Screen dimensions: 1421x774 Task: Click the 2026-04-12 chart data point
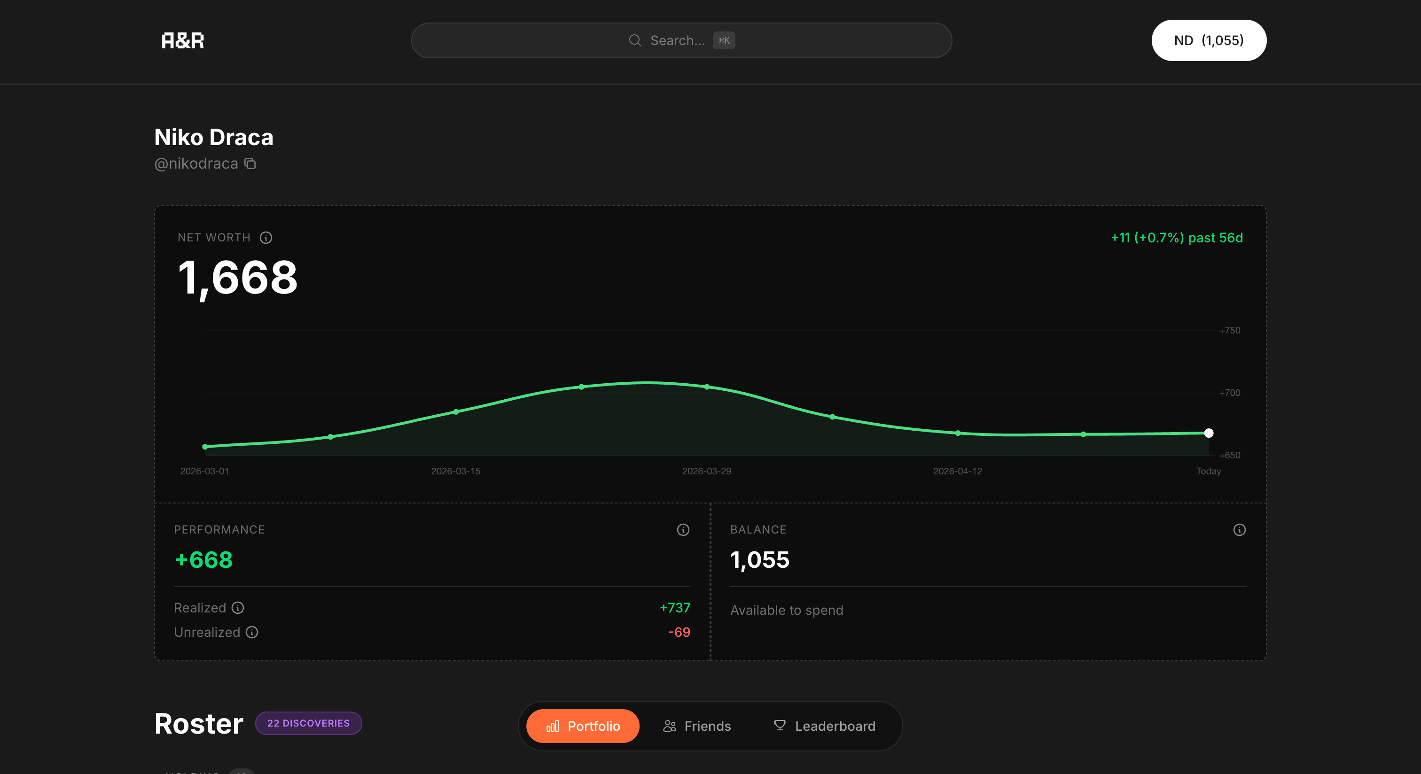[958, 433]
